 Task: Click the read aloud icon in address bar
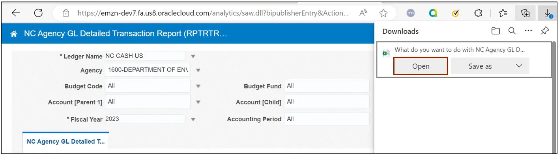pos(364,13)
